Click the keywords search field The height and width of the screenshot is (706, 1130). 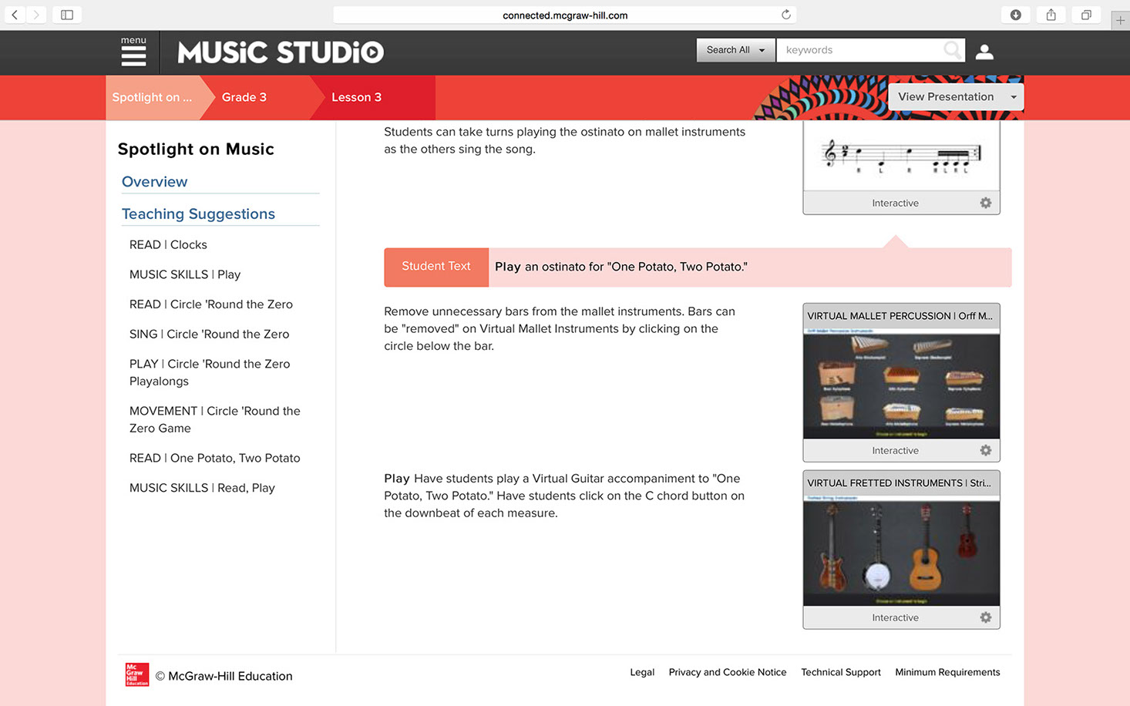(x=859, y=50)
